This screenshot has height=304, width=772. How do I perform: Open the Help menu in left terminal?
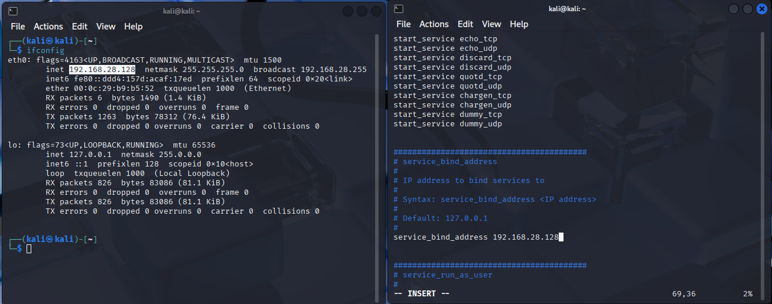(133, 27)
